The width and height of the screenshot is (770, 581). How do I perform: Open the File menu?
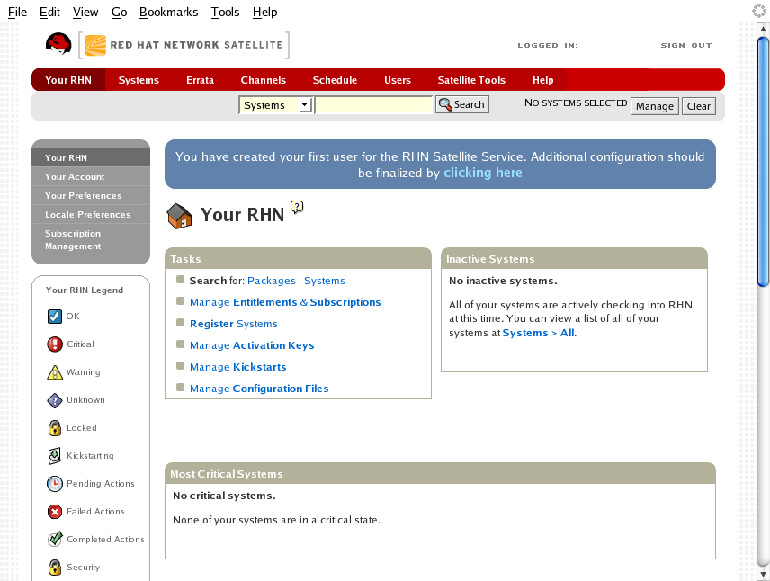[17, 12]
